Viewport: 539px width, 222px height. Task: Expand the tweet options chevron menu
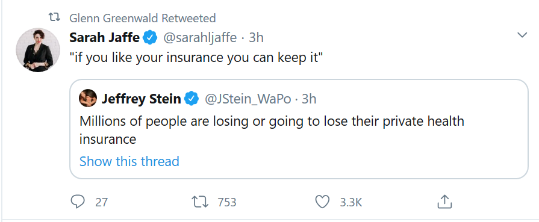click(522, 35)
